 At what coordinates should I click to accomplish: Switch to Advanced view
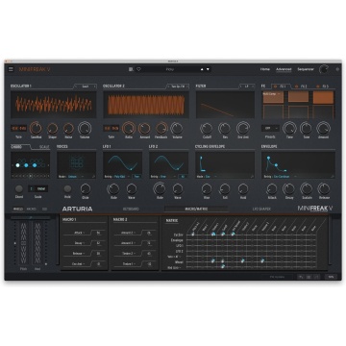[284, 69]
